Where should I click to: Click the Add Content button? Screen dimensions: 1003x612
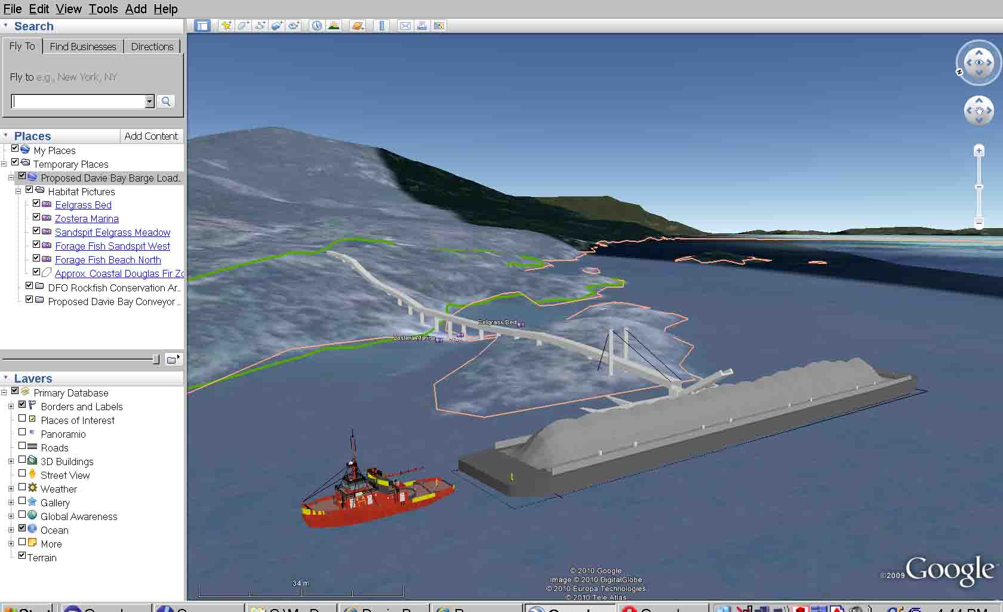tap(151, 136)
